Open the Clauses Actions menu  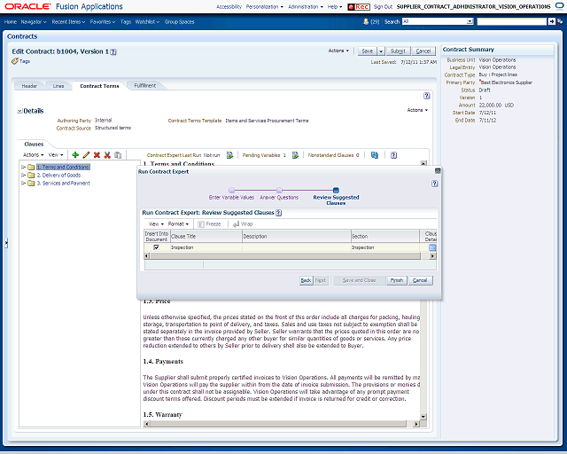coord(34,155)
